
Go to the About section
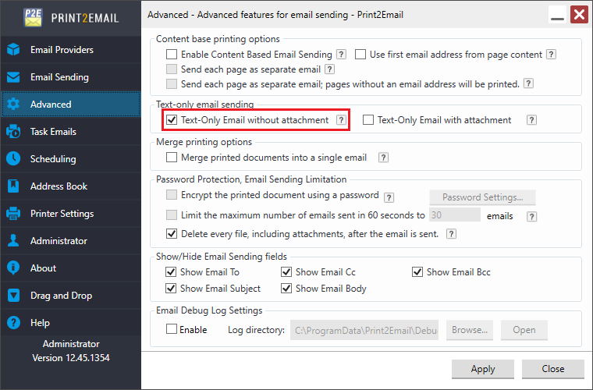[x=43, y=268]
